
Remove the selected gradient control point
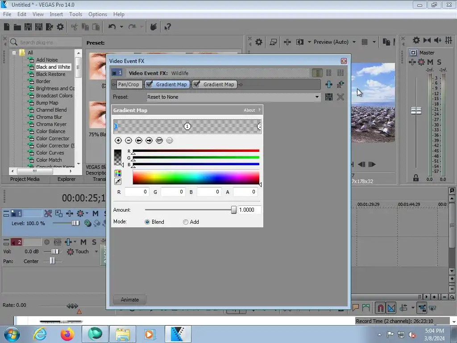click(128, 141)
